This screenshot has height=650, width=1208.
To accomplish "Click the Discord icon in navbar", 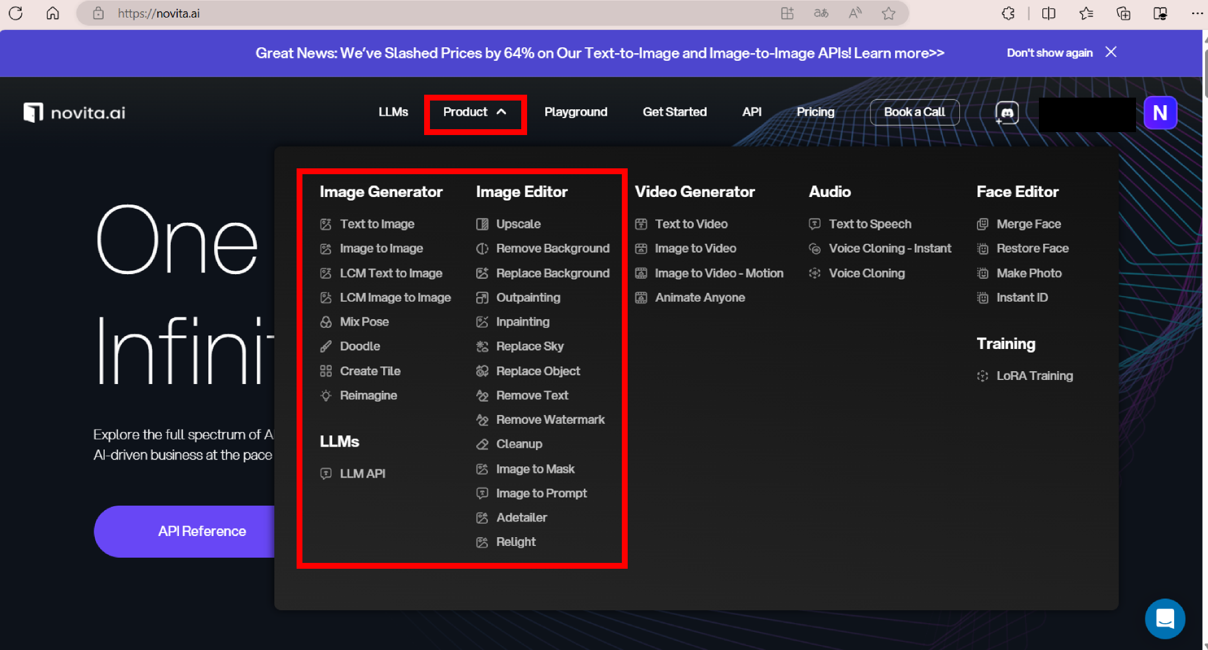I will click(1007, 112).
